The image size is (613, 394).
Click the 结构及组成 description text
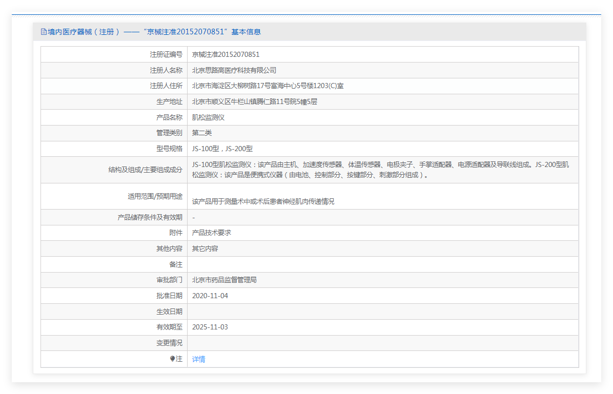(x=380, y=170)
